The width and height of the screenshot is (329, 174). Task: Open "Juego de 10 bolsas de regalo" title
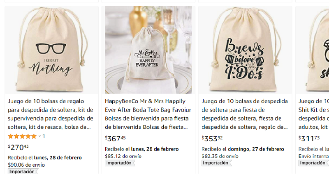pos(51,114)
